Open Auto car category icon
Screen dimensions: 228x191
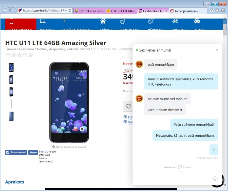click(197, 21)
